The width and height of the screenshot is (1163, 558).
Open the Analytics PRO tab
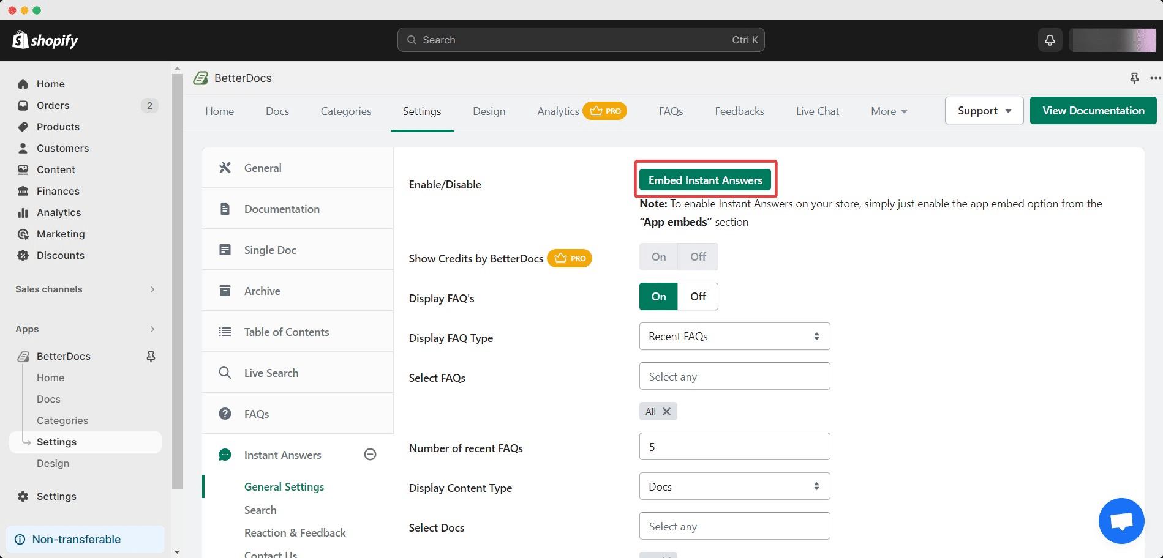click(582, 111)
